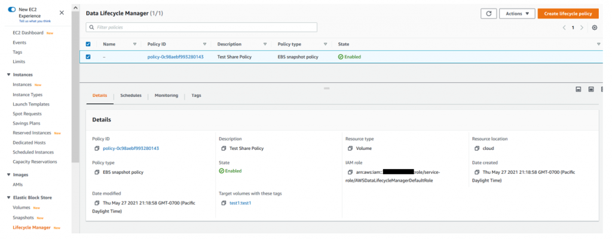Viewport: 612px width, 240px height.
Task: Collapse the Elastic Block Store section
Action: coord(8,198)
